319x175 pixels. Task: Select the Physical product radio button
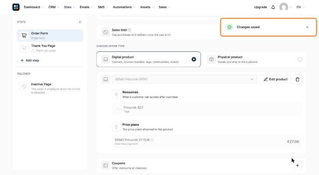(300, 59)
